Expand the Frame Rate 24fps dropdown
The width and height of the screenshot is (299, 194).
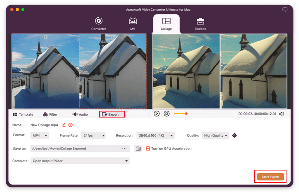93,136
